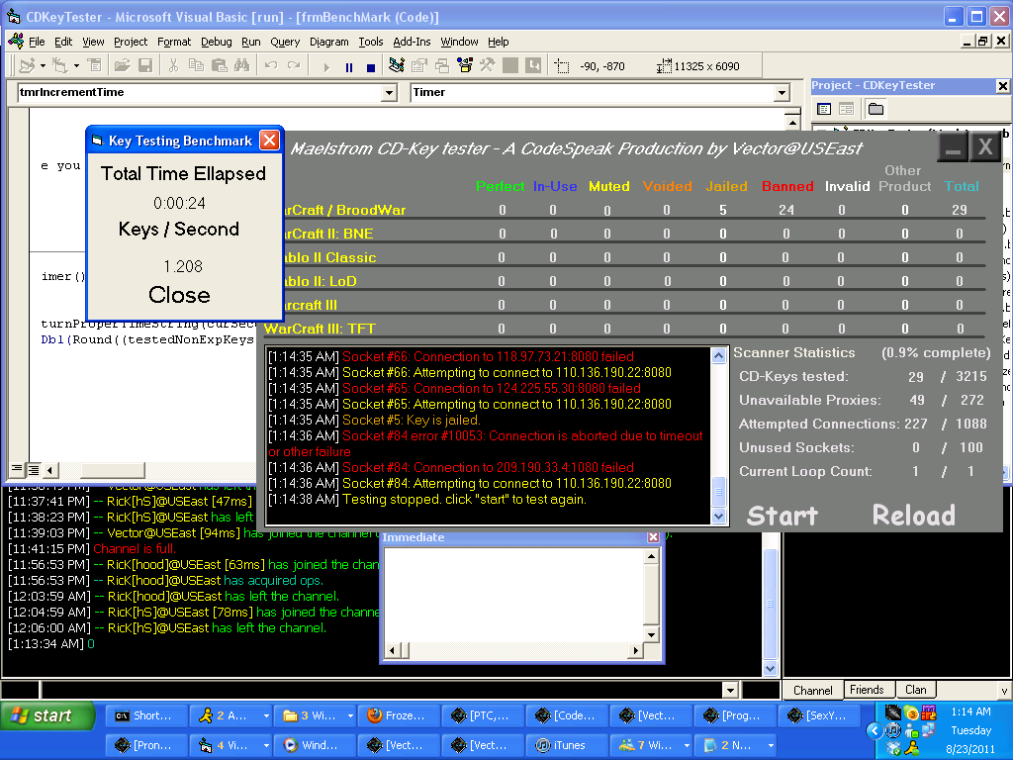
Task: Open the Run menu
Action: (250, 42)
